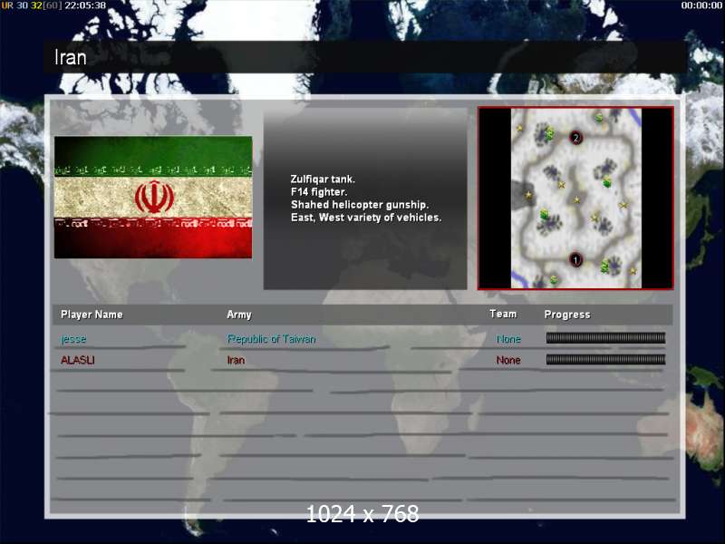Click jesse's team value None
725x544 pixels.
click(508, 339)
